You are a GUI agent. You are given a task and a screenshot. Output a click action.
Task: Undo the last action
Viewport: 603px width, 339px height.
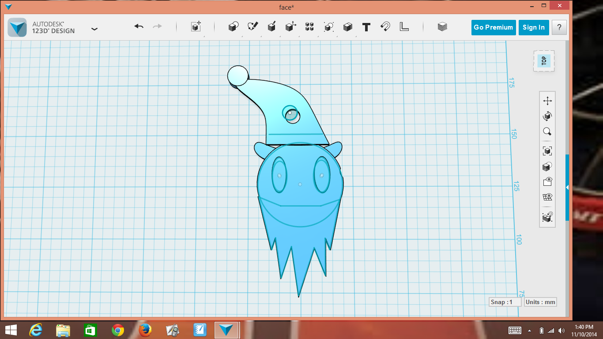click(x=139, y=26)
